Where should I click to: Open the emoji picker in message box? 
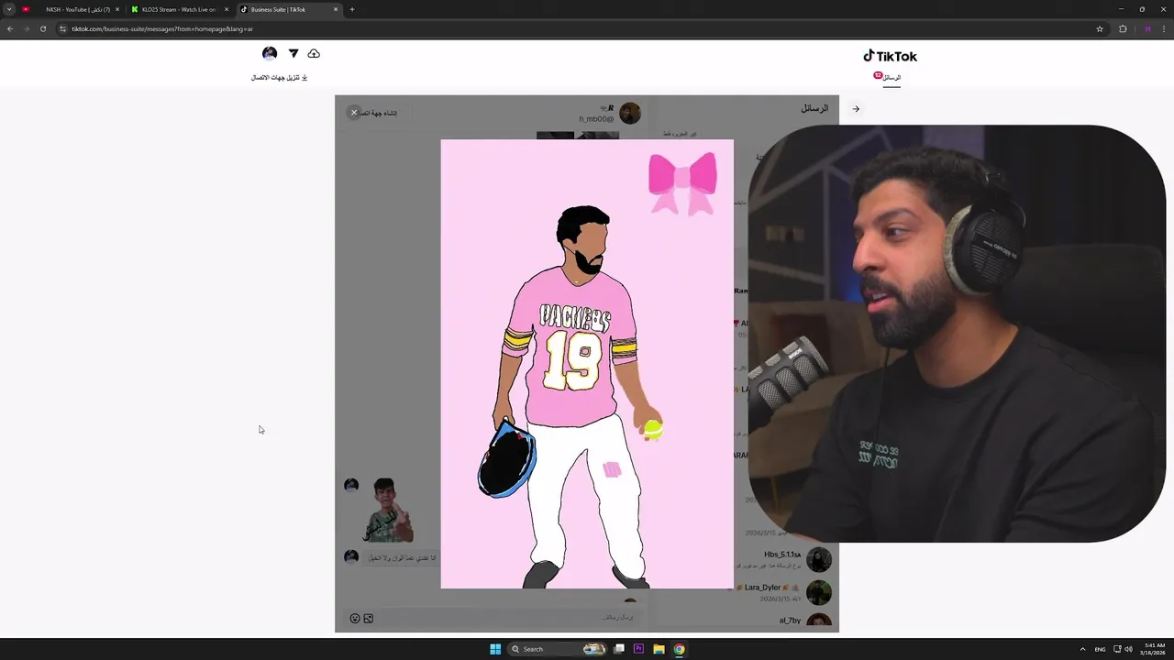point(355,619)
